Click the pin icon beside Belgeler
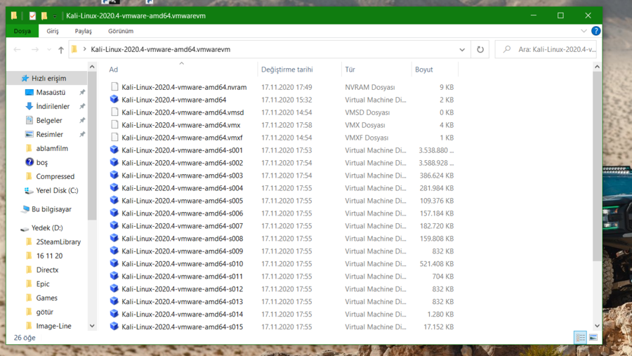The image size is (632, 356). point(82,121)
